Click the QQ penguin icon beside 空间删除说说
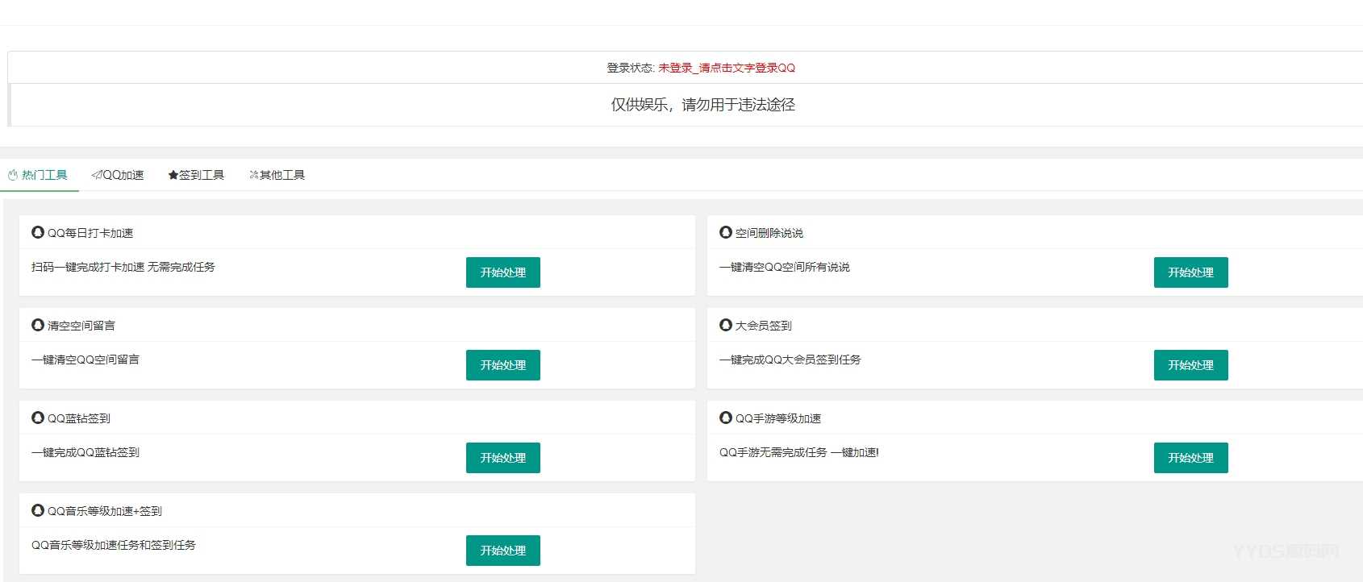The width and height of the screenshot is (1363, 582). tap(726, 232)
